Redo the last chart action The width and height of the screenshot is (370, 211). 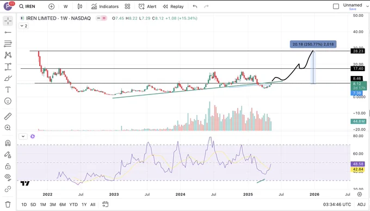pos(206,7)
